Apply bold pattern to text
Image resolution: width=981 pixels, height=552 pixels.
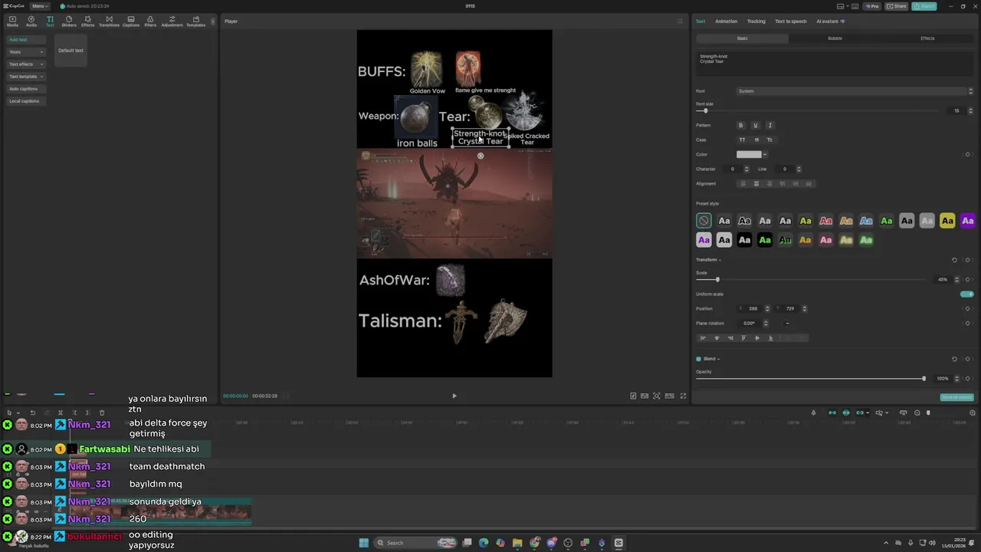pos(740,125)
